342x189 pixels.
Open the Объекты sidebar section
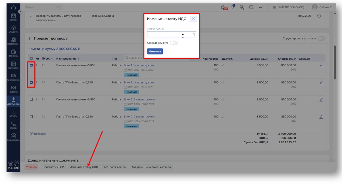tap(13, 29)
